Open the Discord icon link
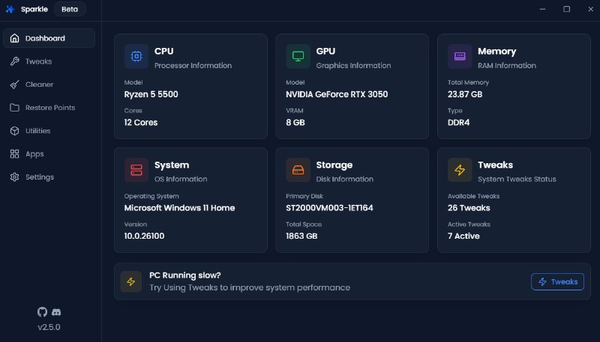The image size is (600, 342). pos(56,311)
